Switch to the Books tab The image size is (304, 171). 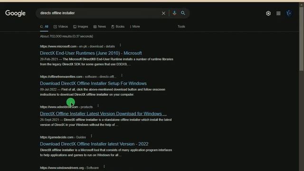point(118,27)
